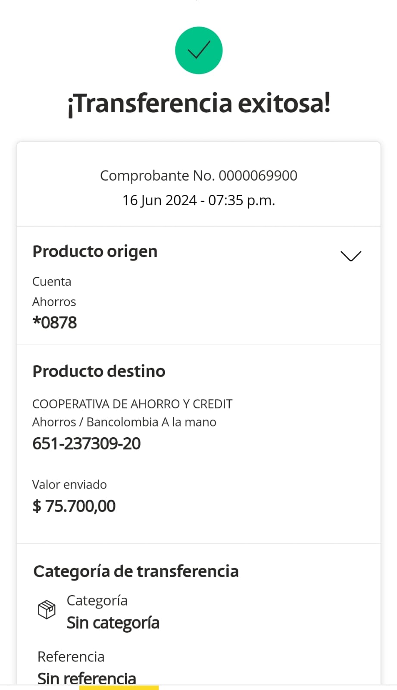Tap the green success checkmark icon
The width and height of the screenshot is (397, 690).
(x=199, y=50)
